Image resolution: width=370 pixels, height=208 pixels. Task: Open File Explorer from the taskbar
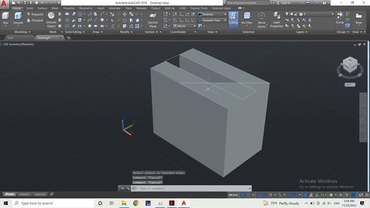tap(124, 203)
